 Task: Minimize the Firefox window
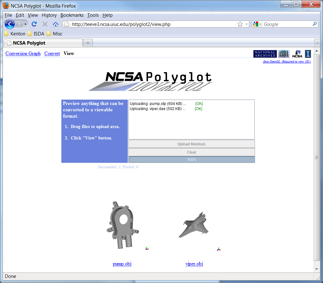286,4
